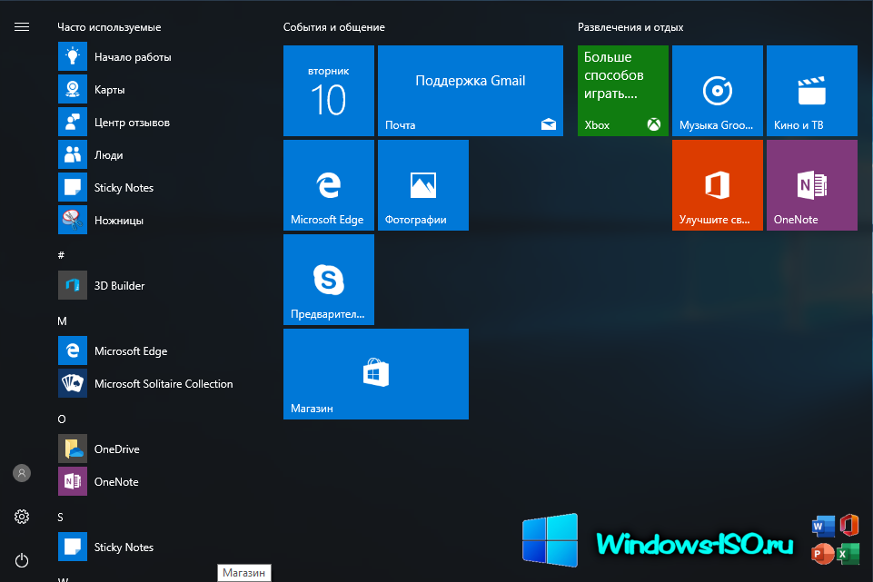Launch Ножницы snipping tool
The image size is (873, 582).
click(156, 221)
